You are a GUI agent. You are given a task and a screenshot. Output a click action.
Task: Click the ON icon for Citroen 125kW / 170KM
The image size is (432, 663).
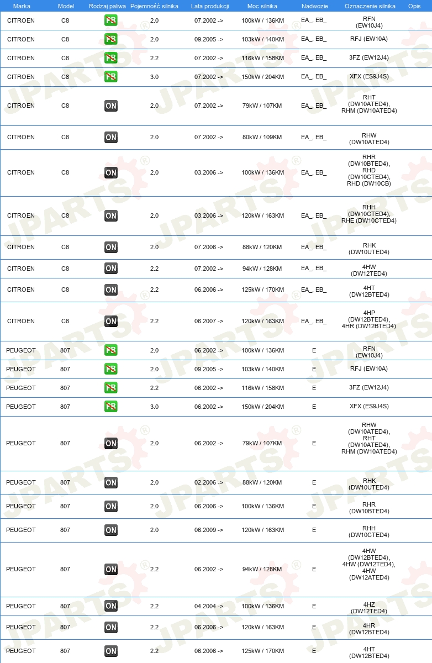[x=111, y=290]
